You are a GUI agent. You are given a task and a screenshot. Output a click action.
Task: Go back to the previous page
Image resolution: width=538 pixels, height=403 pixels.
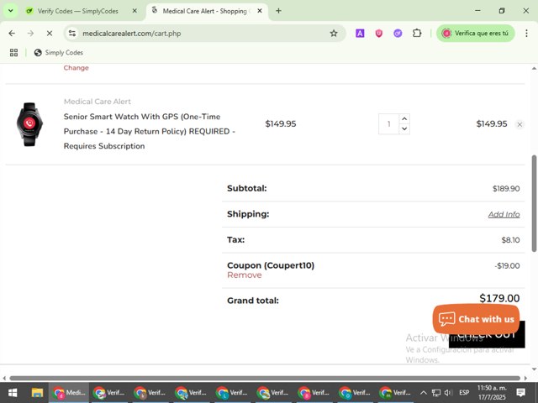pos(12,34)
